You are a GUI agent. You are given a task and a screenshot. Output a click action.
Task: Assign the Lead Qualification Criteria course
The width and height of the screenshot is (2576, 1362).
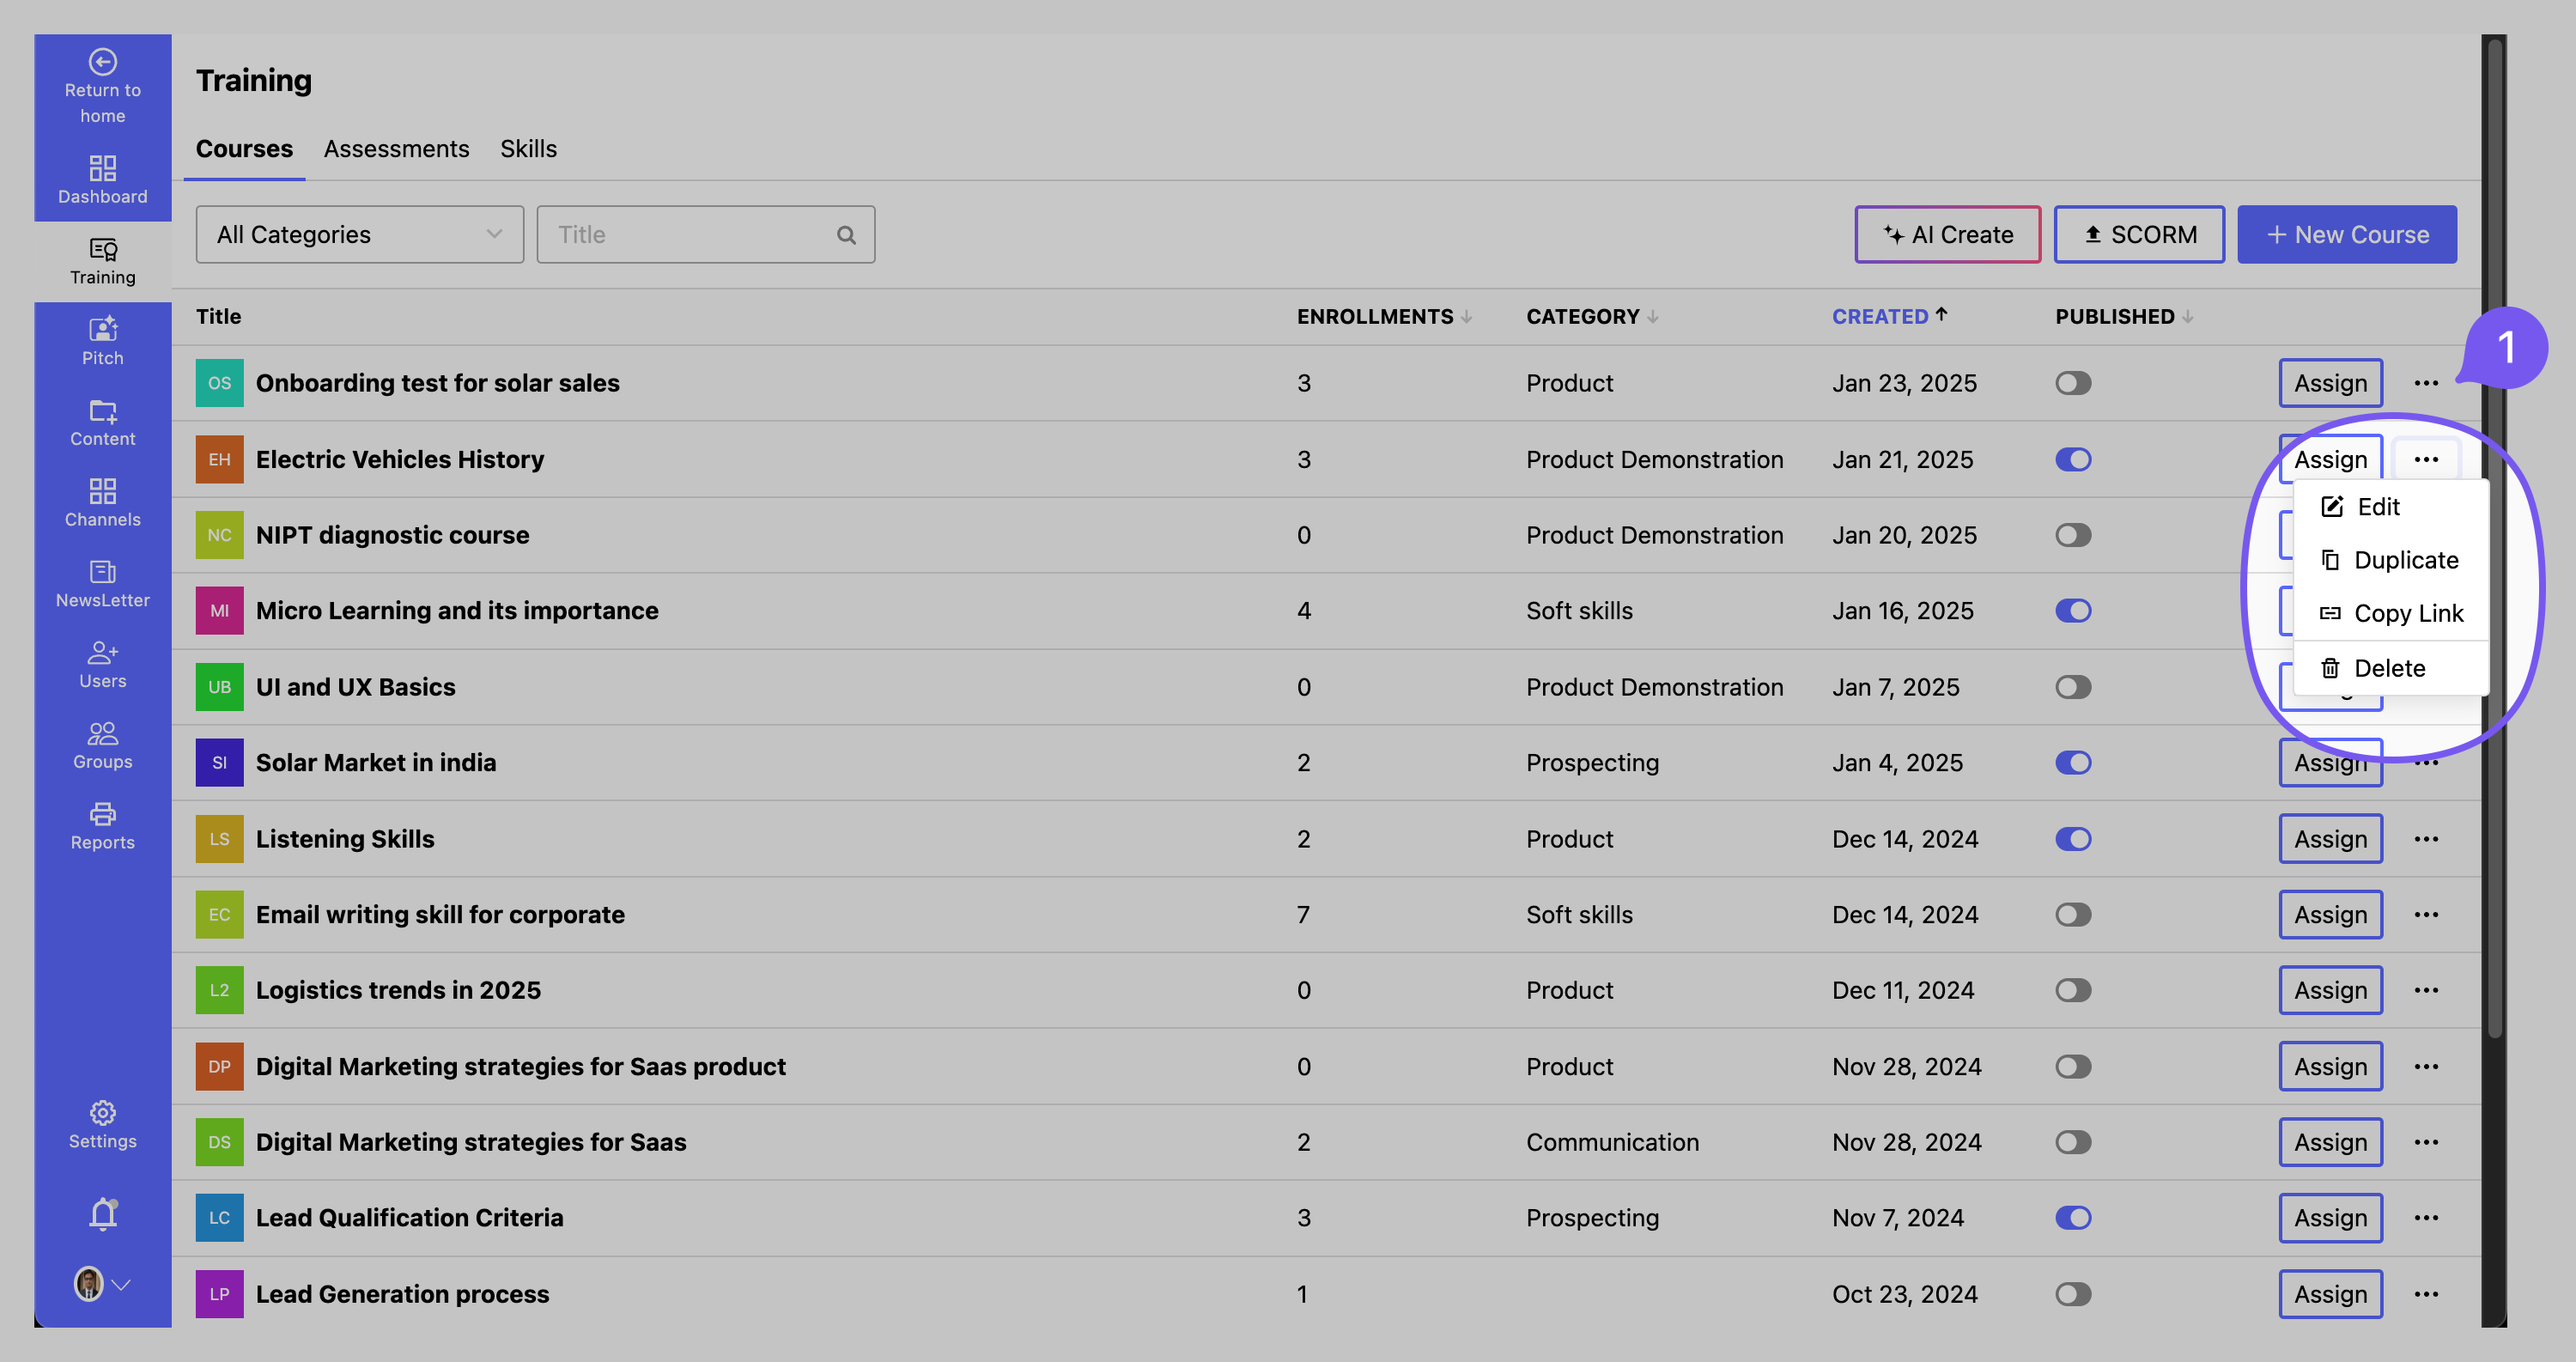point(2331,1217)
